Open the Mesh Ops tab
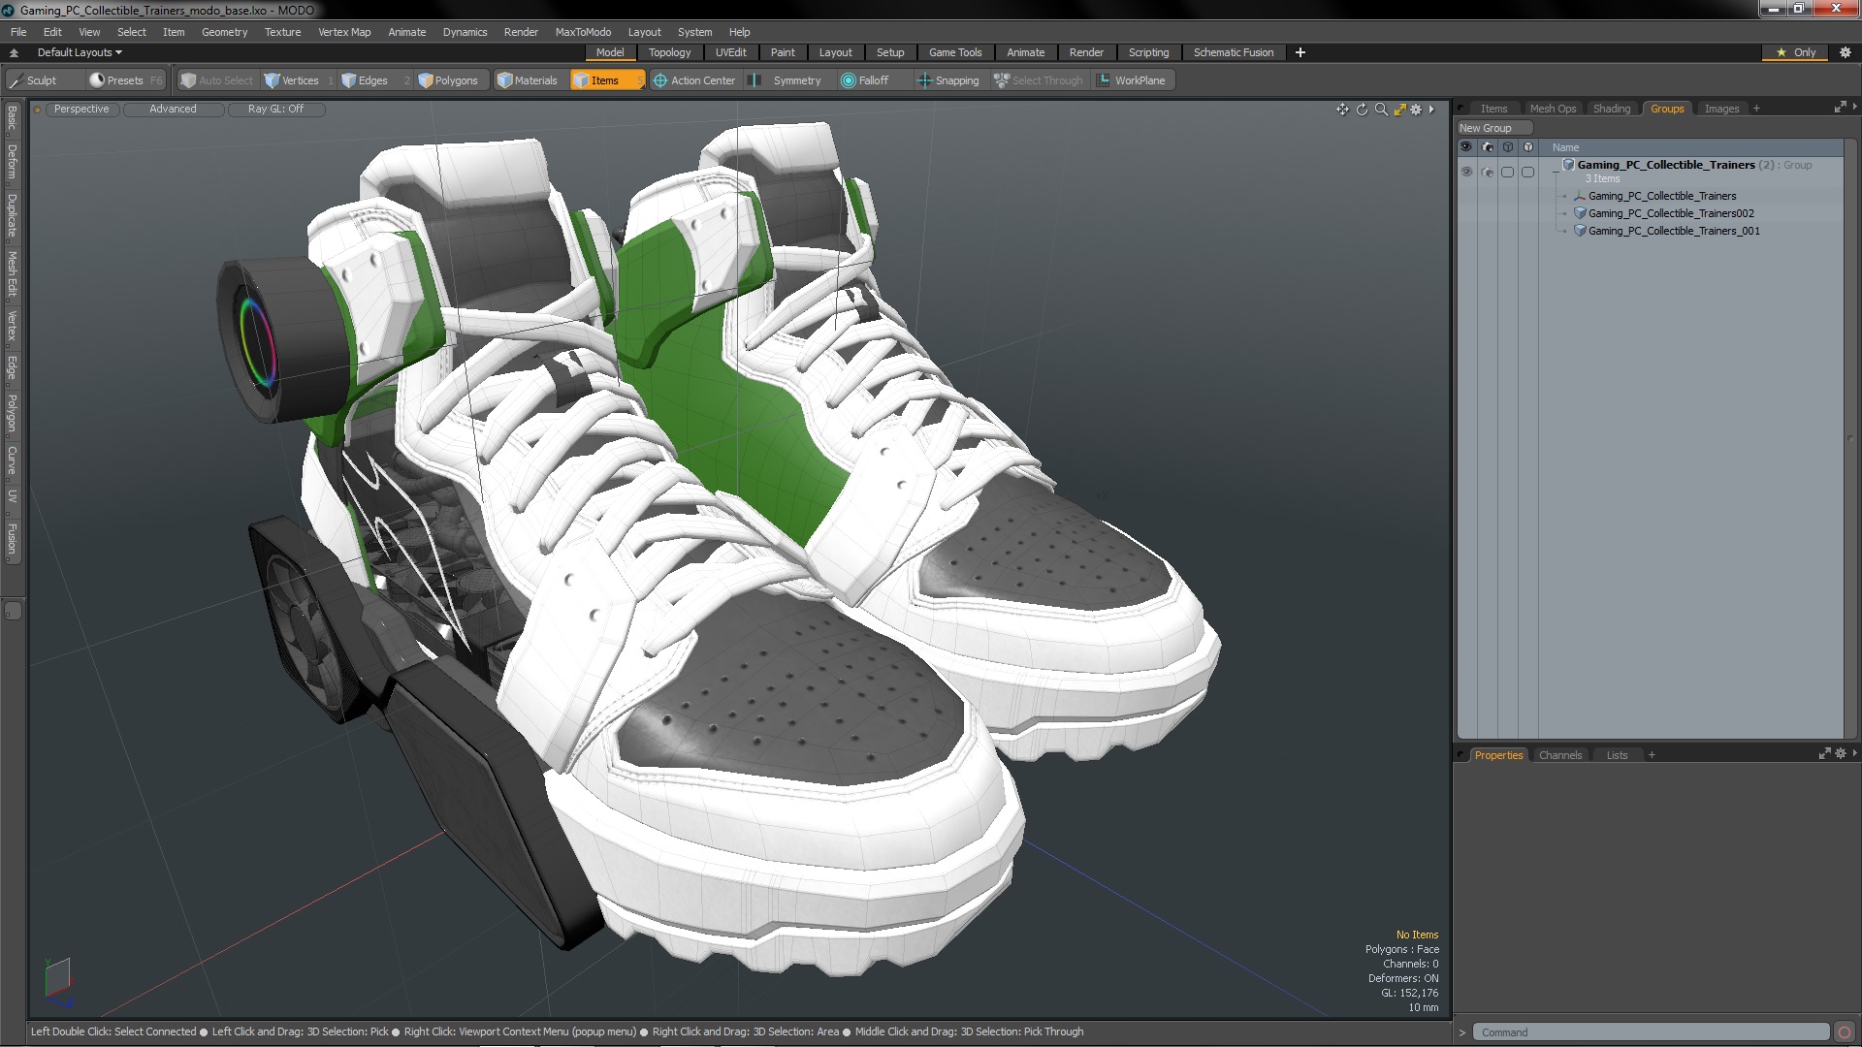Image resolution: width=1862 pixels, height=1047 pixels. click(1552, 109)
